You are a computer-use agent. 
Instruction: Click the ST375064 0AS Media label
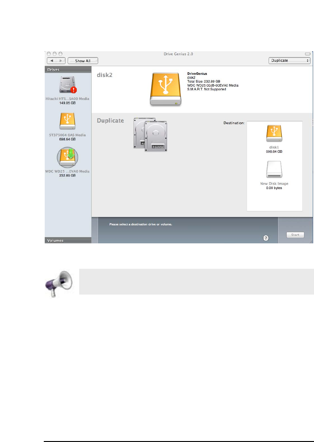click(67, 135)
